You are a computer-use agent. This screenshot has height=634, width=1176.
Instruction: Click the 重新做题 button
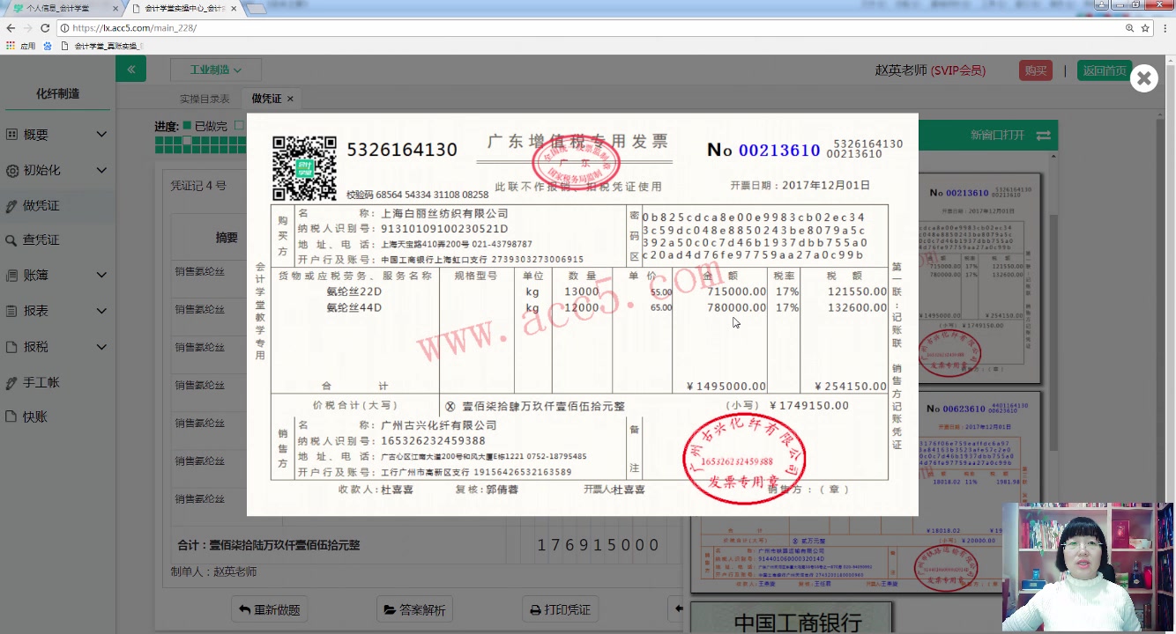[271, 609]
